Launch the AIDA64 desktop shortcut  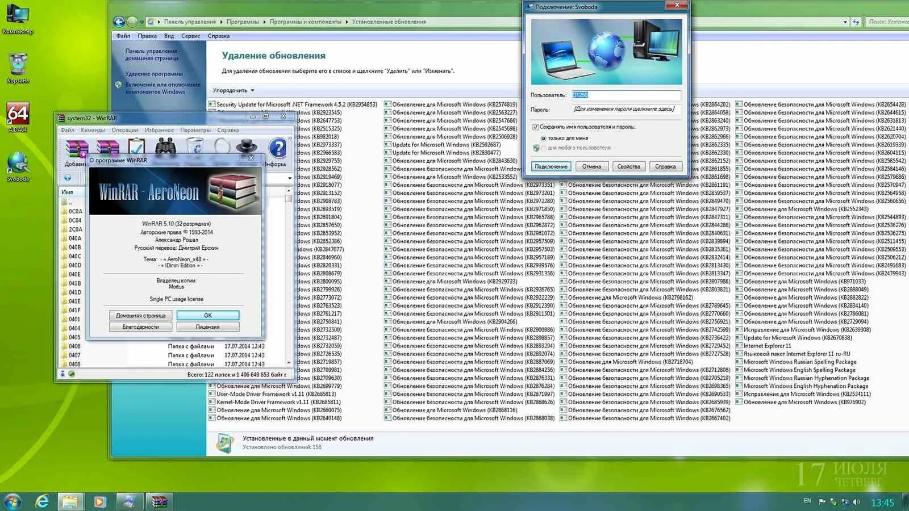point(17,118)
